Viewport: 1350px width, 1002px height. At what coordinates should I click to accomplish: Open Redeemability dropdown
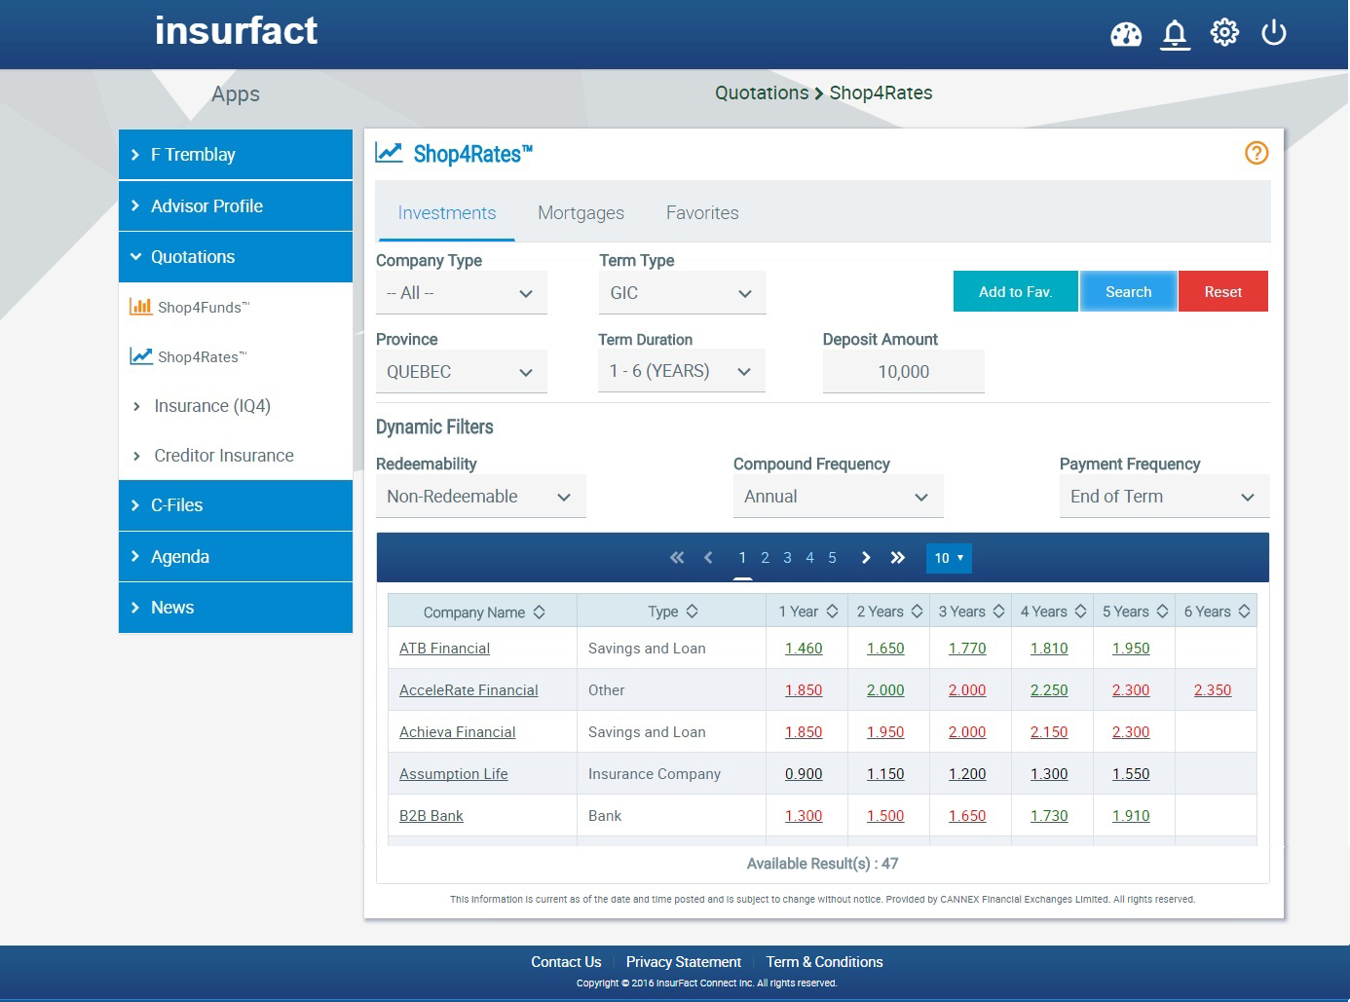click(x=481, y=497)
